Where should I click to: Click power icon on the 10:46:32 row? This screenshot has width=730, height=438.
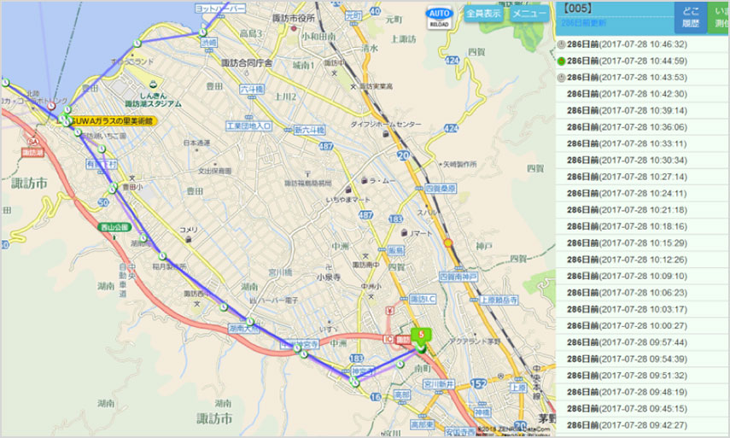[562, 44]
